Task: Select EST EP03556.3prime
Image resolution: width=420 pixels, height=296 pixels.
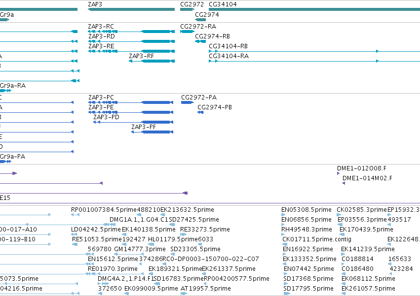Action: [362, 220]
